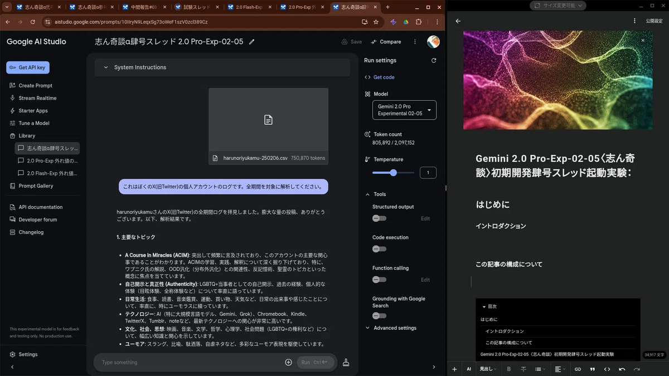Screen dimensions: 669x376
Task: Click the Type something prompt field
Action: (190, 362)
